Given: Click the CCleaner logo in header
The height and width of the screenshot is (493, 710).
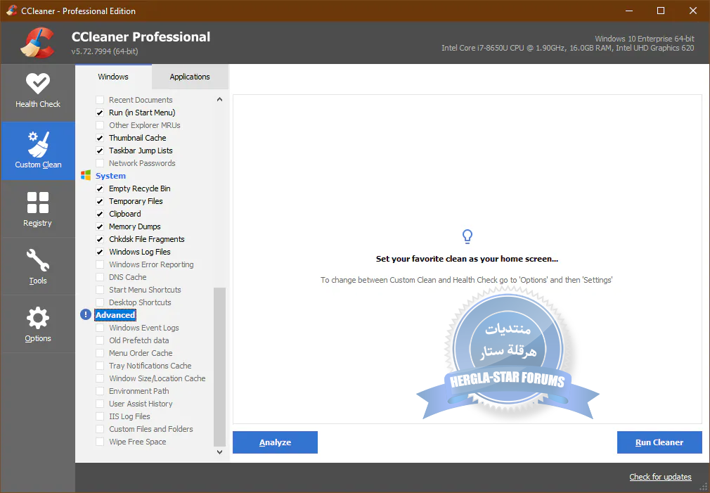Looking at the screenshot, I should 37,43.
